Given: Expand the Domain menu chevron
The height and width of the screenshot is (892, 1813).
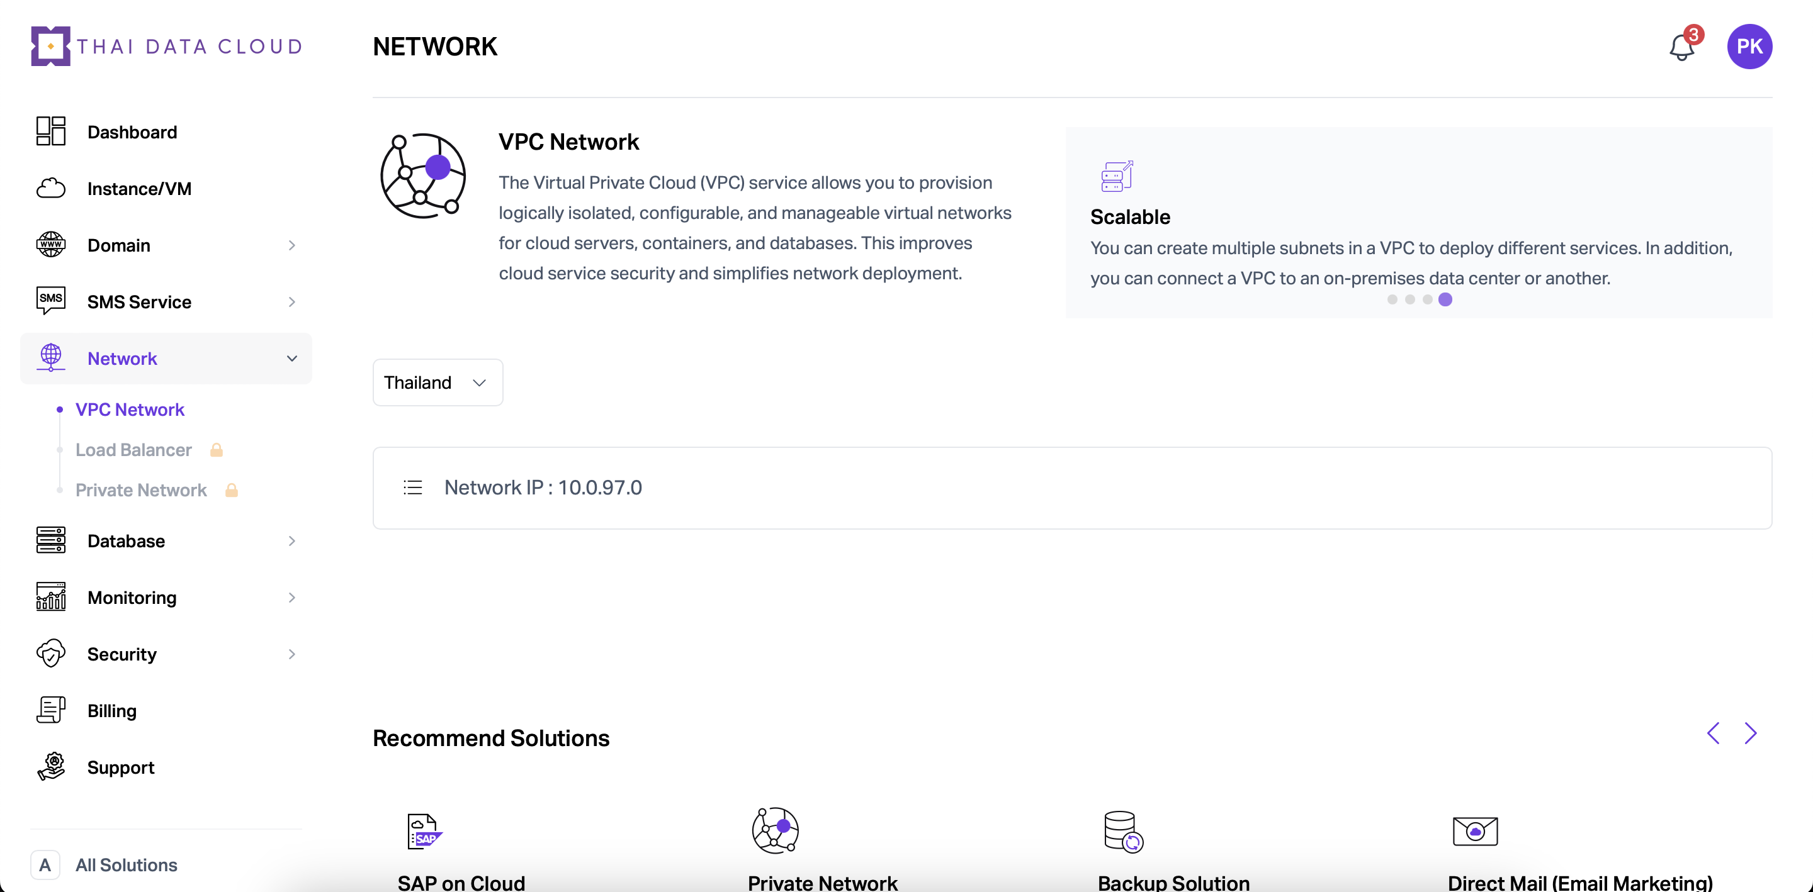Looking at the screenshot, I should coord(291,245).
